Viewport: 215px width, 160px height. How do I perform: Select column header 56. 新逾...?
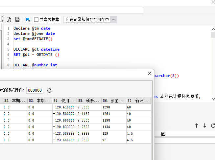pos(113,101)
